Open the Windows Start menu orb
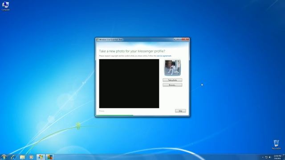The height and width of the screenshot is (160, 285). point(4,157)
